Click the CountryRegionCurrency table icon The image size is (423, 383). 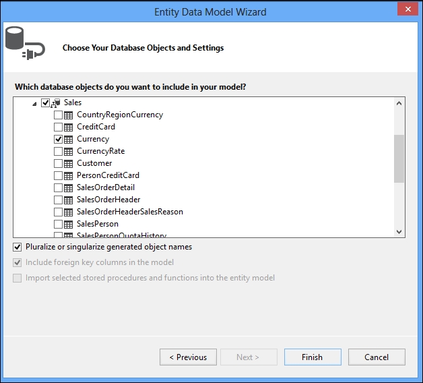point(68,115)
